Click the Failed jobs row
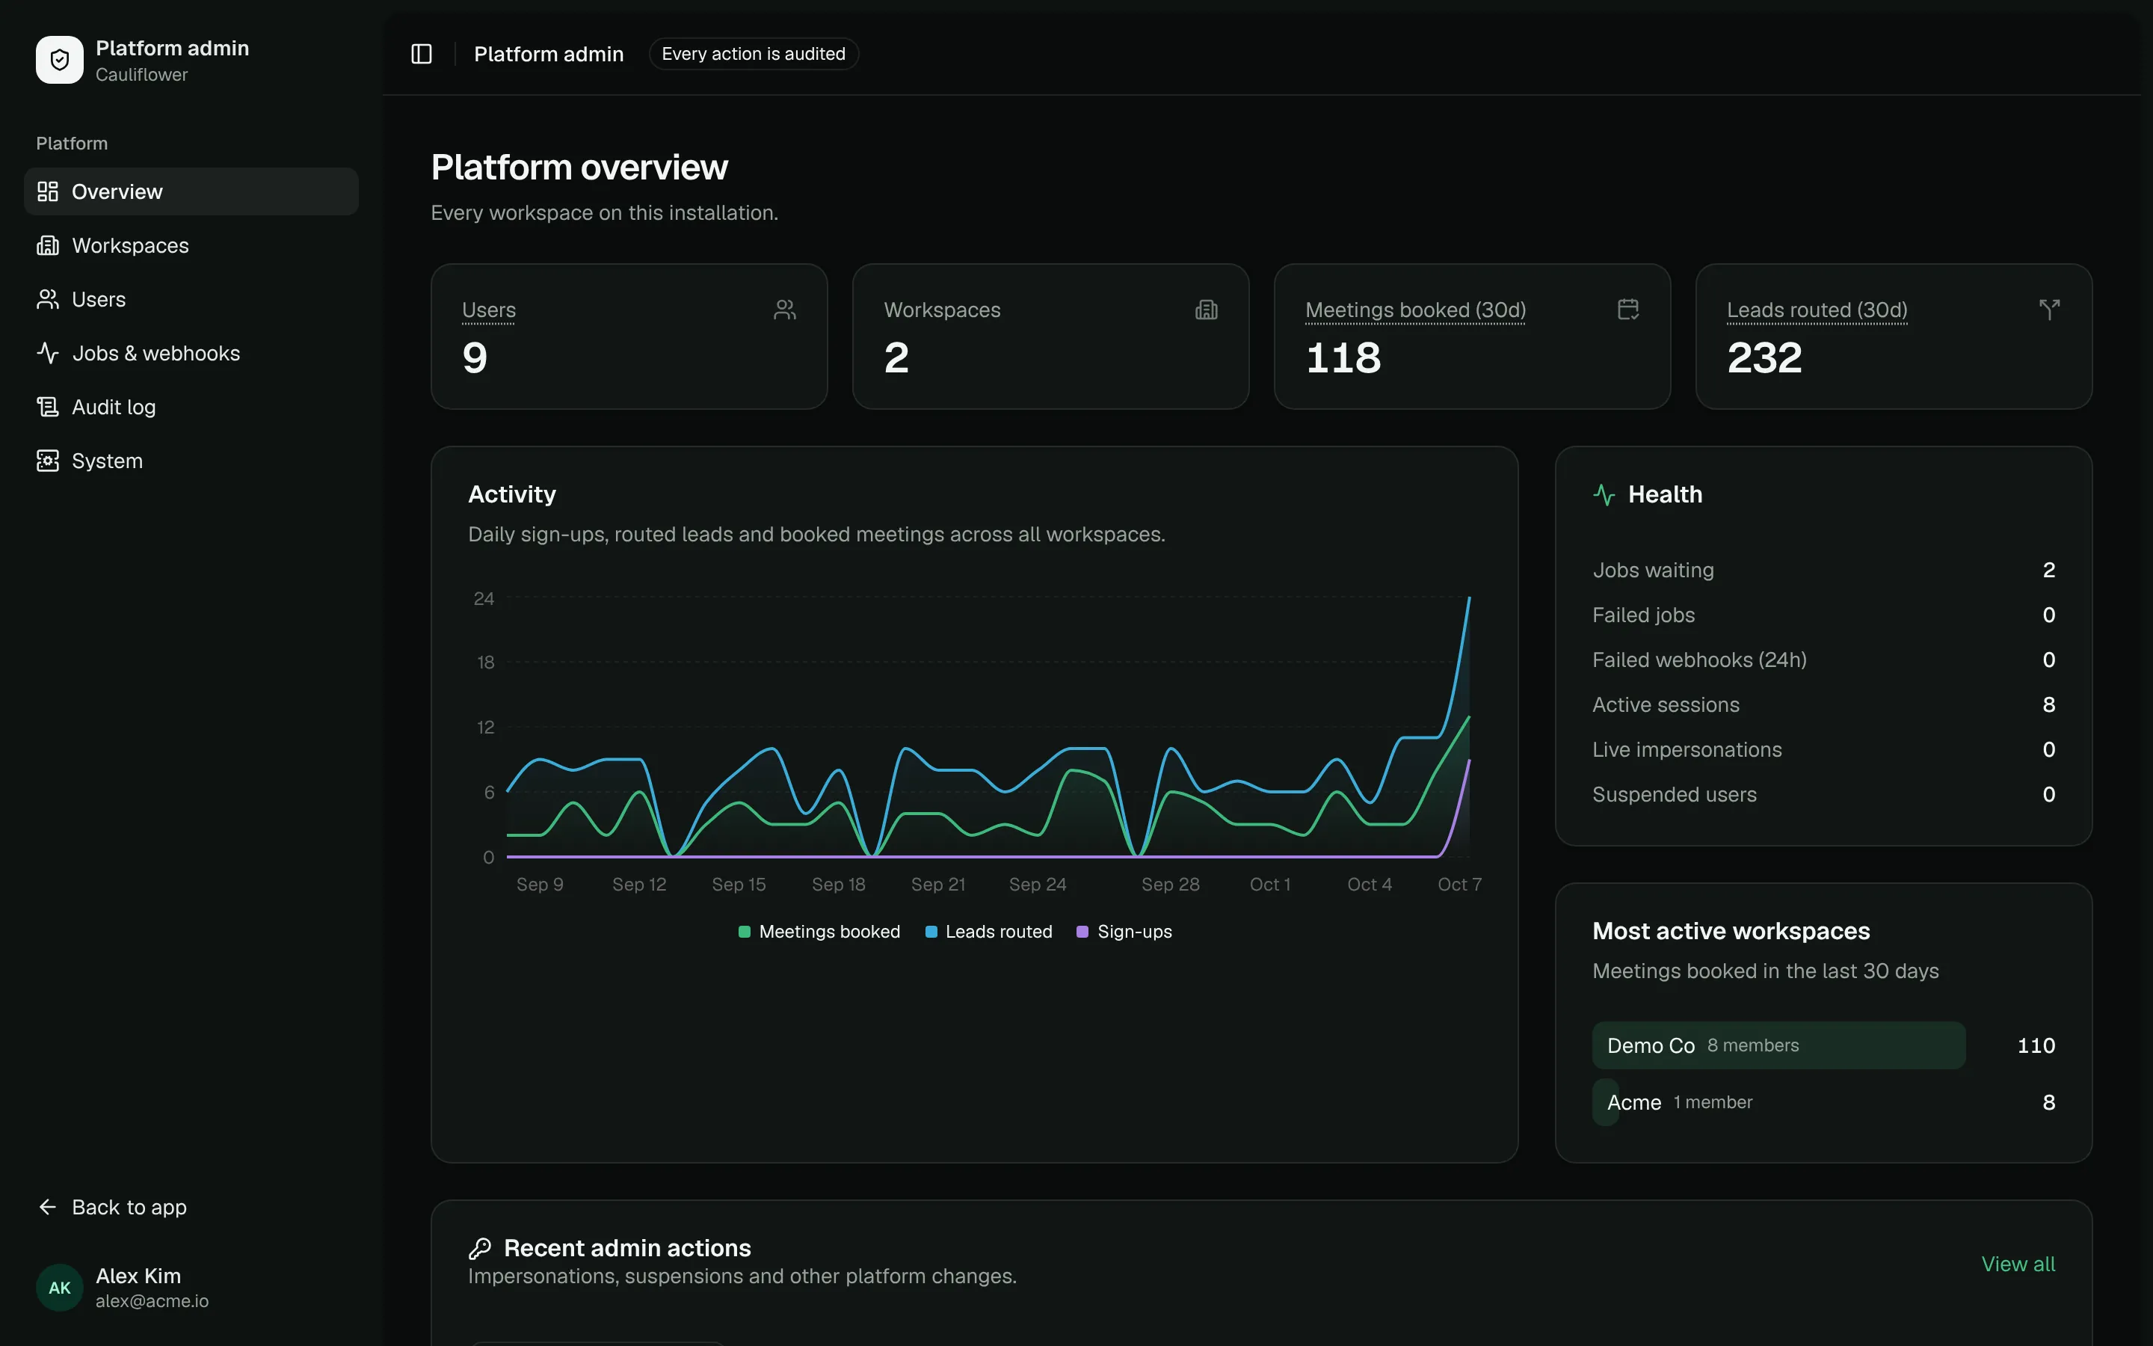The height and width of the screenshot is (1346, 2153). click(1824, 615)
